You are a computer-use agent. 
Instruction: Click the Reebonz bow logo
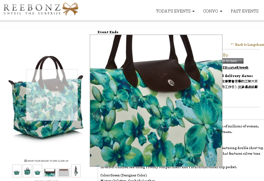point(70,9)
